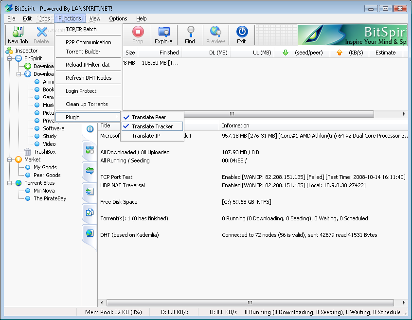412x320 pixels.
Task: Collapse the BitSpirit tree node
Action: pos(9,58)
